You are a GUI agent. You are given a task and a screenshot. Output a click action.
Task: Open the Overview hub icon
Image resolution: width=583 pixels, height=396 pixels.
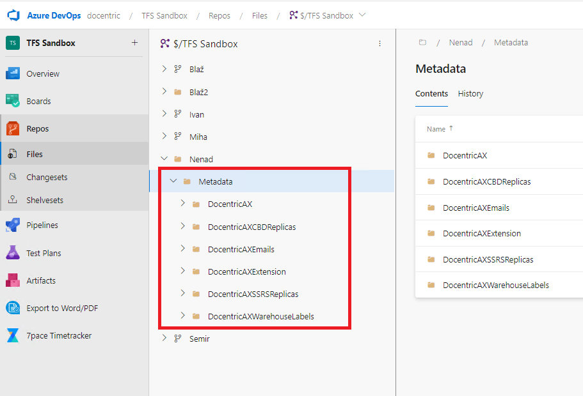point(13,73)
